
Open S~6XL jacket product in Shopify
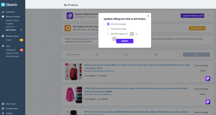[x=201, y=89]
